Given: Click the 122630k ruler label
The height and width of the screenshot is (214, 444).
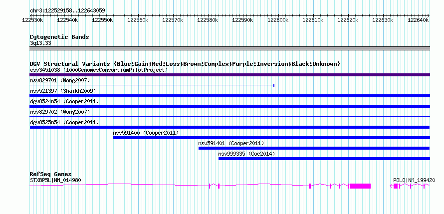Looking at the screenshot, I should [x=383, y=20].
